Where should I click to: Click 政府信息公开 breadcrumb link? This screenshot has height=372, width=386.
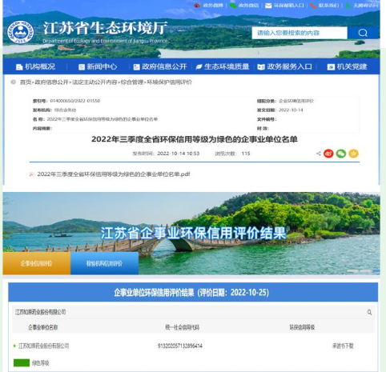coord(51,82)
